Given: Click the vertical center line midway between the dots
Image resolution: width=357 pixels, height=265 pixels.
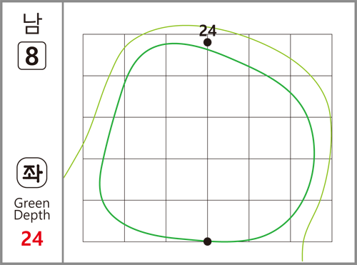Looking at the screenshot, I should (208, 142).
